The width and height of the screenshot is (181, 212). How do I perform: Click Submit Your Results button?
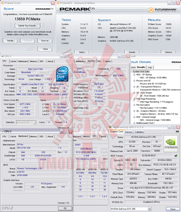(28, 26)
